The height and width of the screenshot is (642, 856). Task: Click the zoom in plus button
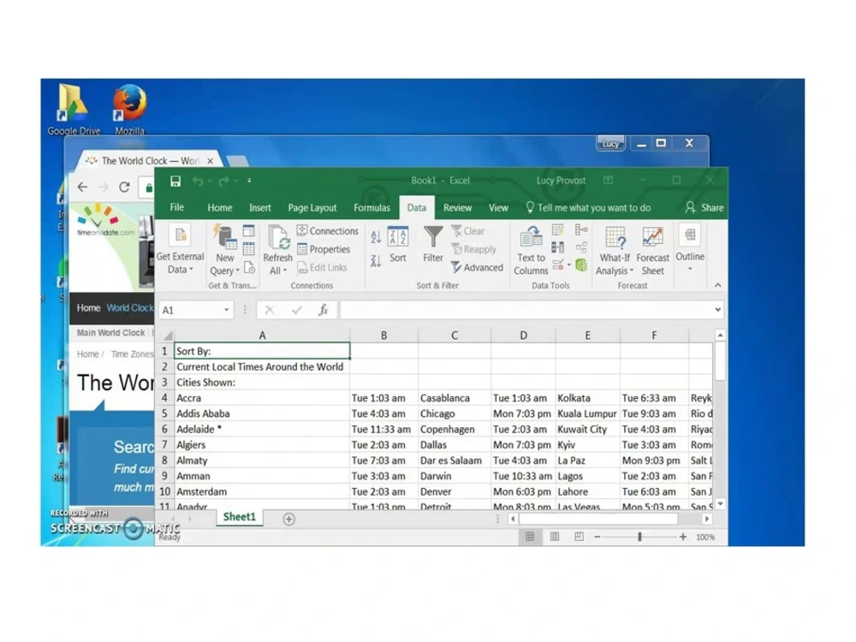(x=683, y=538)
